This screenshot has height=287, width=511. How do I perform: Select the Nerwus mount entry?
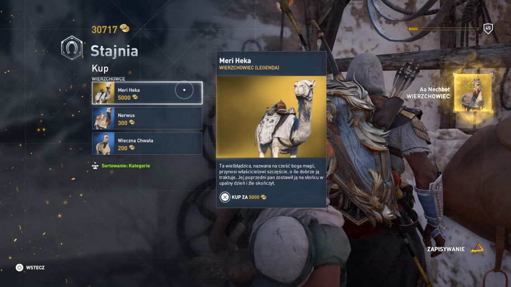(x=147, y=118)
